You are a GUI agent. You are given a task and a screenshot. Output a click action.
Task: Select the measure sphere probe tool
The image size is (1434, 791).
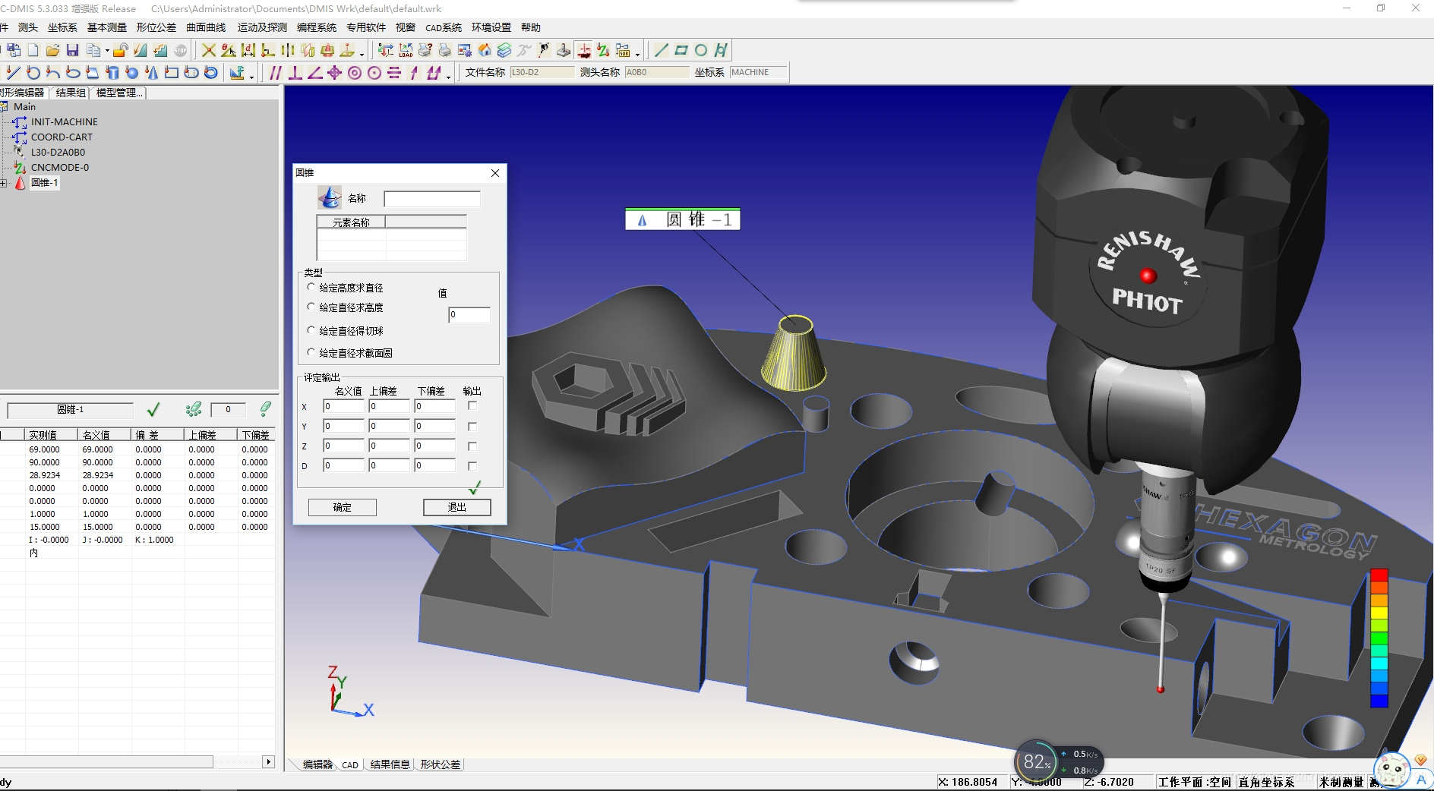click(132, 73)
